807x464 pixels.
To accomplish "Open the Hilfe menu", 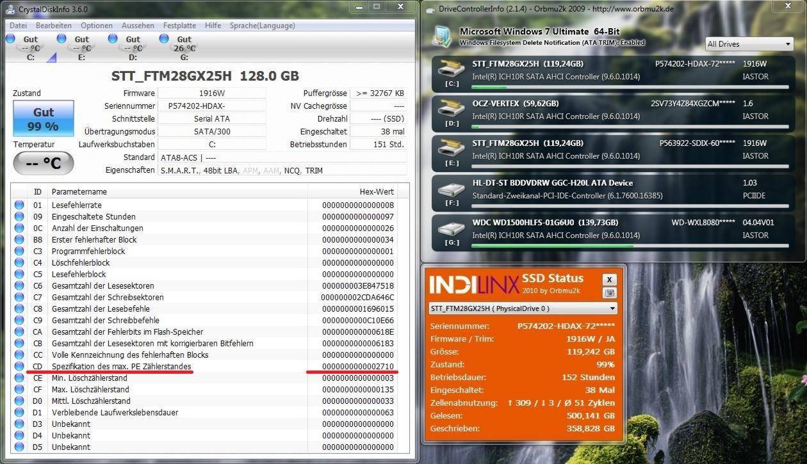I will (x=213, y=26).
